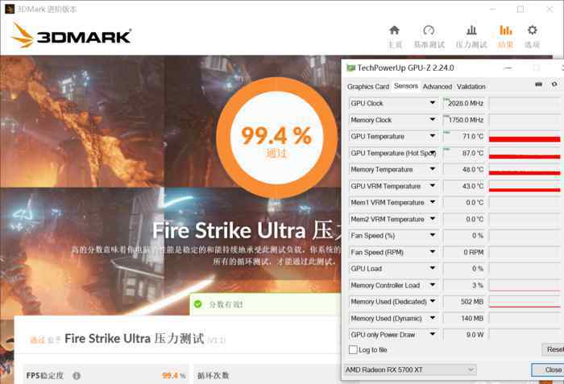Expand the GPU Clock sensor dropdown
This screenshot has height=384, width=564.
tap(433, 103)
